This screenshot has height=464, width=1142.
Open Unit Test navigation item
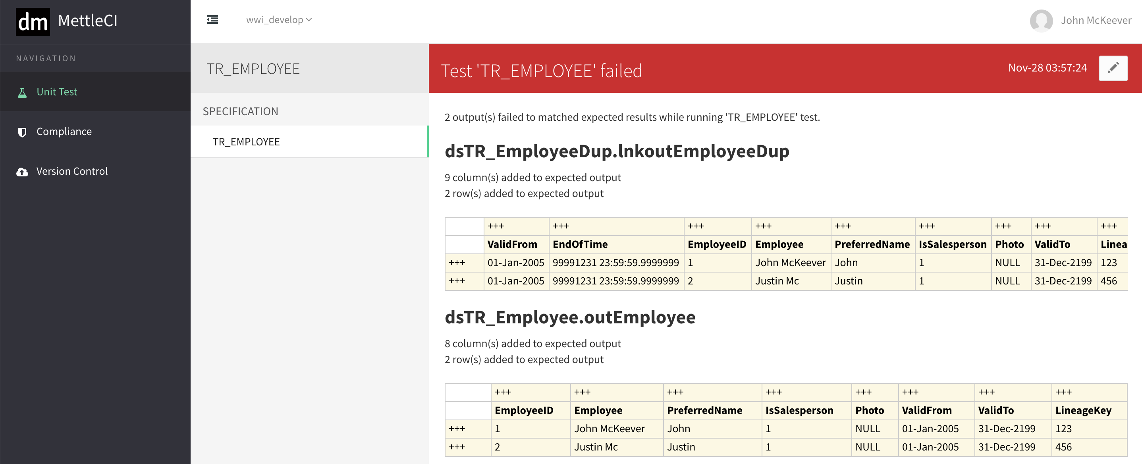coord(57,92)
